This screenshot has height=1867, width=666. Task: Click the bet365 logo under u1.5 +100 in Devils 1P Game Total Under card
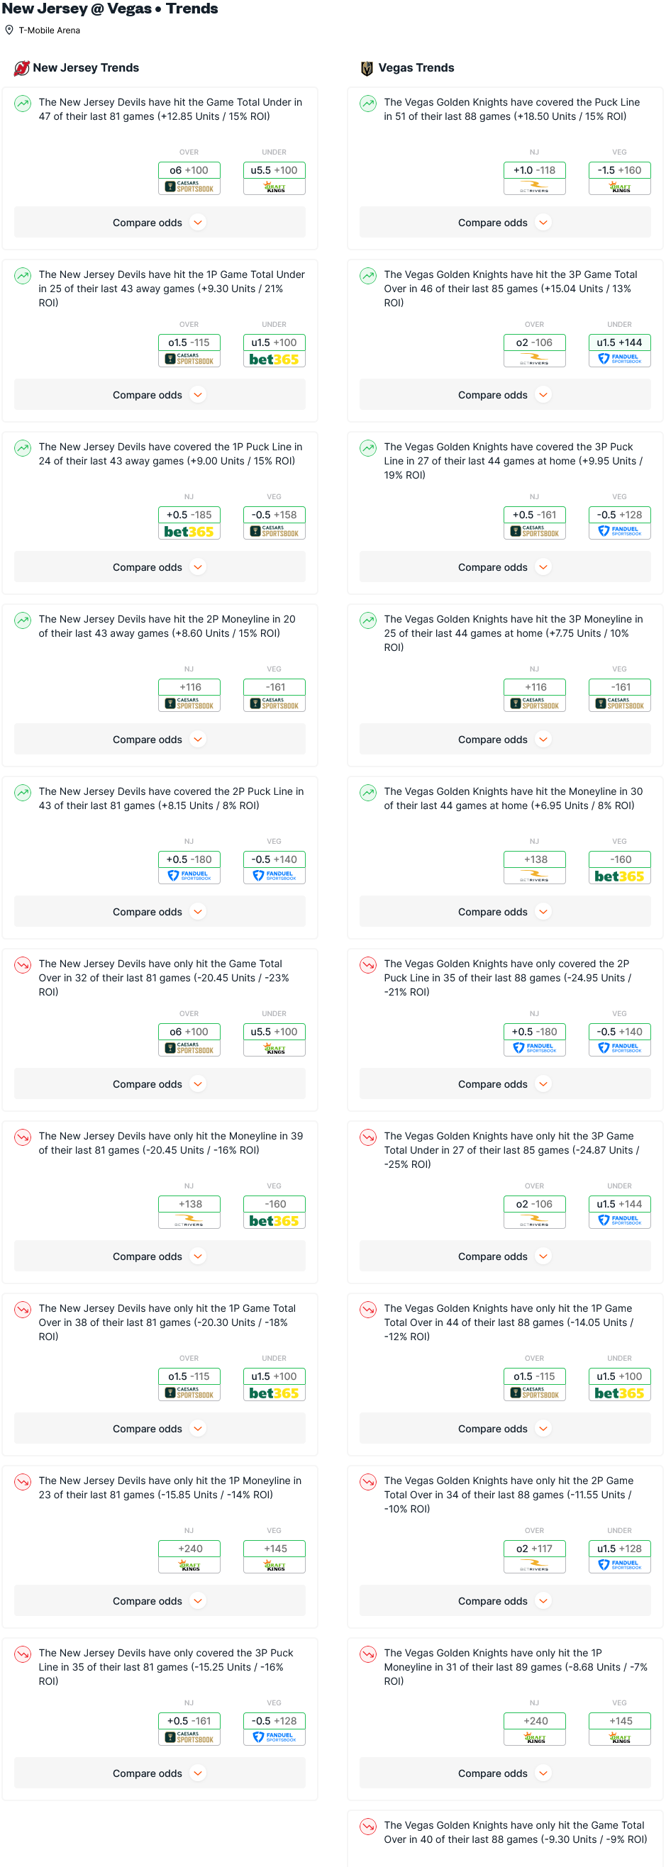tap(274, 360)
